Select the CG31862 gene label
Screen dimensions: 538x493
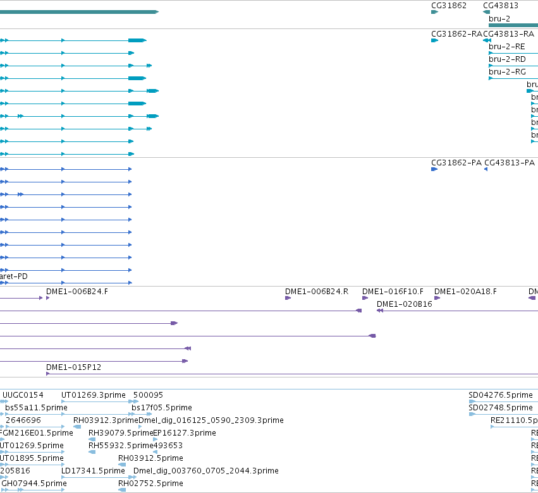(x=449, y=6)
